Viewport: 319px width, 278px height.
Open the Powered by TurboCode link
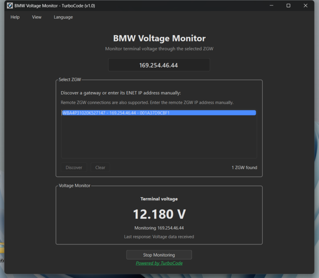[x=159, y=263]
